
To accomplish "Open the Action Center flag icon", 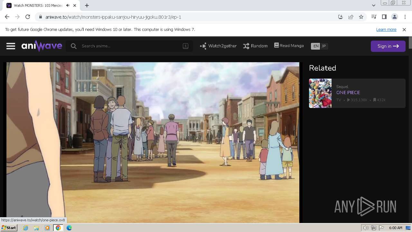I will click(381, 228).
